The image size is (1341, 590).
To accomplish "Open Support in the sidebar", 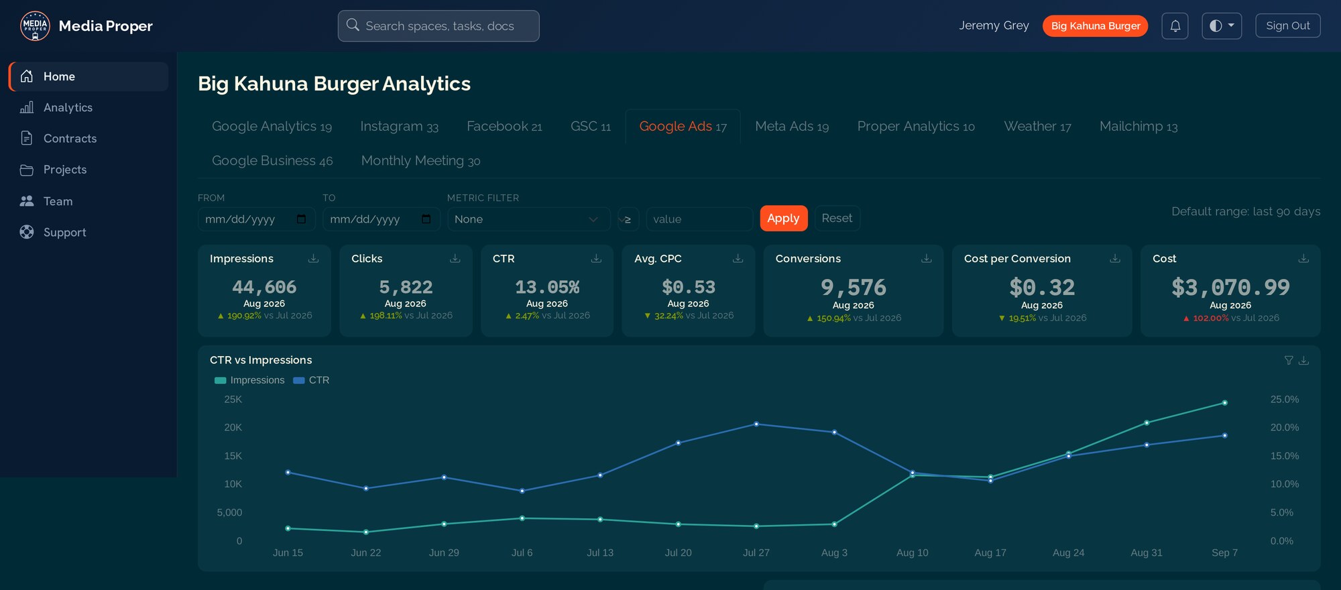I will [x=89, y=232].
